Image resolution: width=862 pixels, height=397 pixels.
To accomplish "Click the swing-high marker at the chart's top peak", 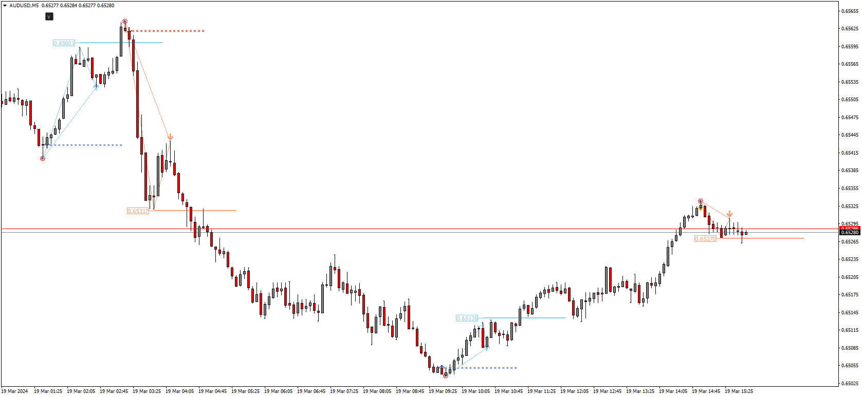I will (x=125, y=22).
